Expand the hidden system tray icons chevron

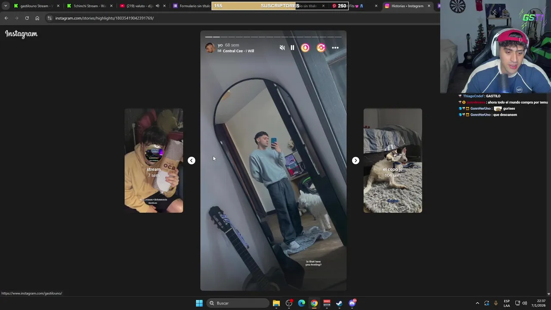click(477, 303)
